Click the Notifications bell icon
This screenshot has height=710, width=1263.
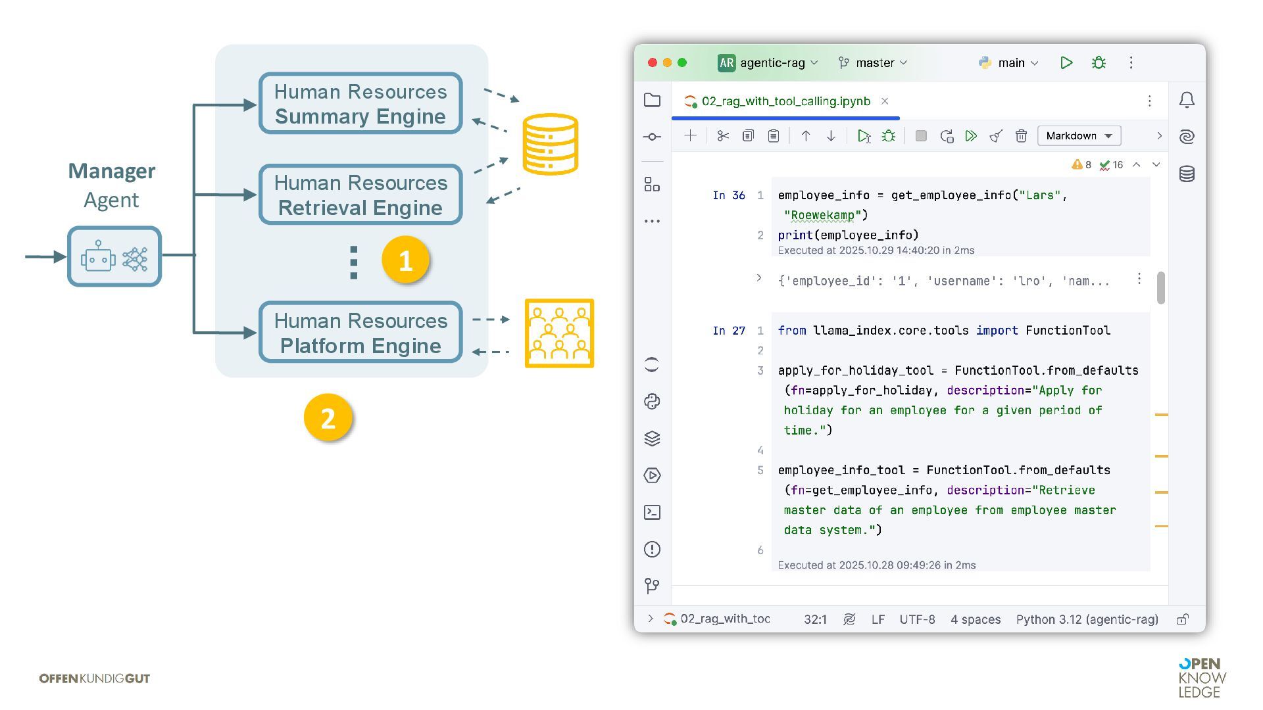coord(1187,100)
